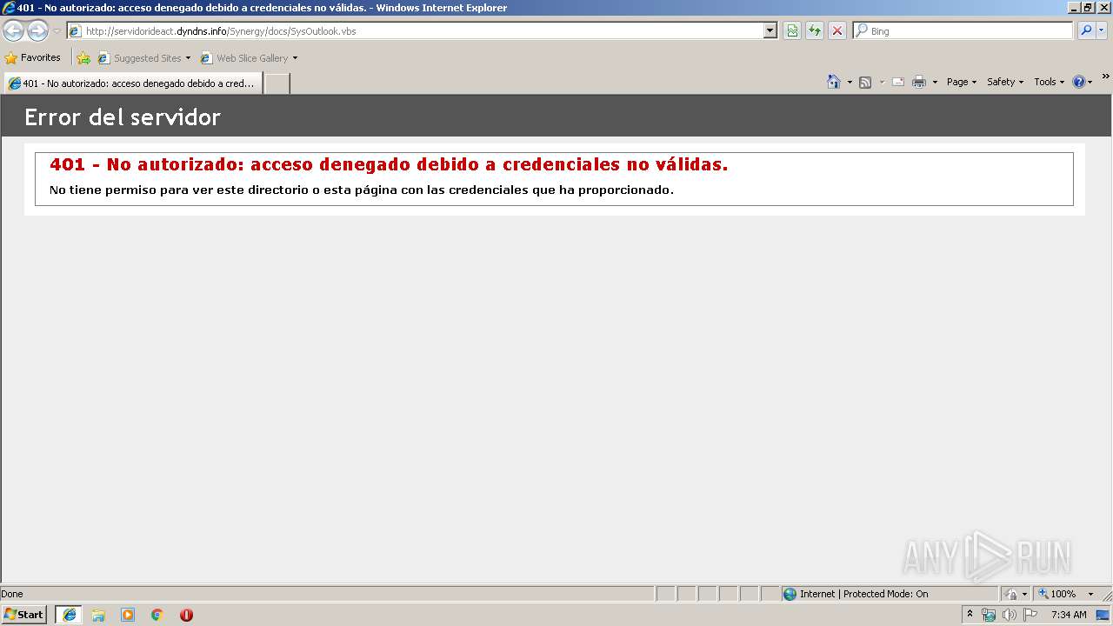Screen dimensions: 1113x626
Task: Open the search provider dropdown arrow
Action: click(1102, 30)
